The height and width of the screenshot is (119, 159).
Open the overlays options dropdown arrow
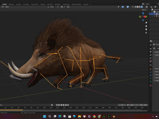point(130,7)
